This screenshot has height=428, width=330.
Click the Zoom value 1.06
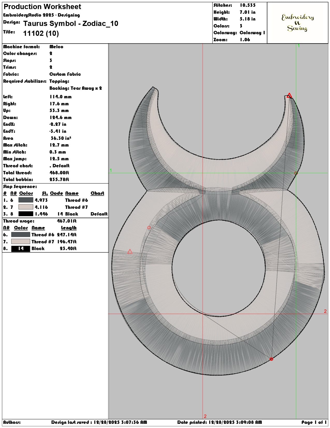point(245,40)
